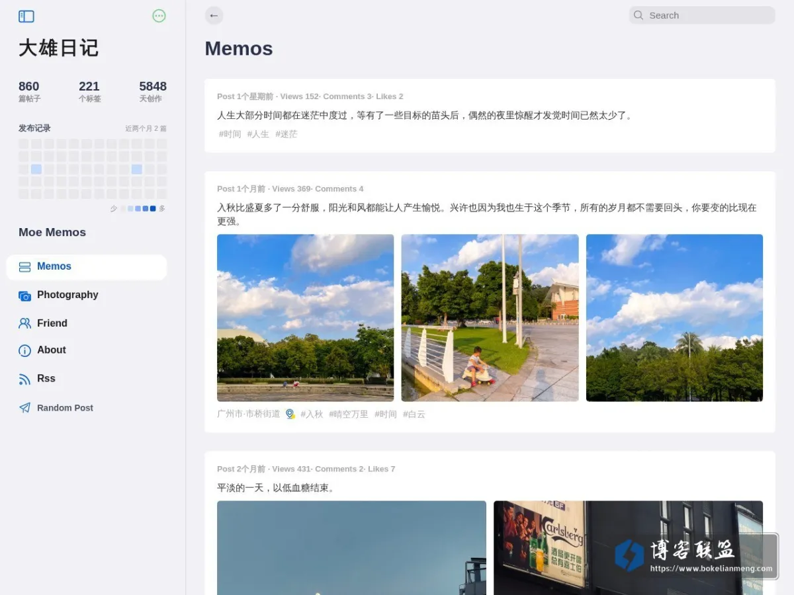Click the Post 1个星期前 metadata line
Viewport: 794px width, 595px height.
(310, 97)
